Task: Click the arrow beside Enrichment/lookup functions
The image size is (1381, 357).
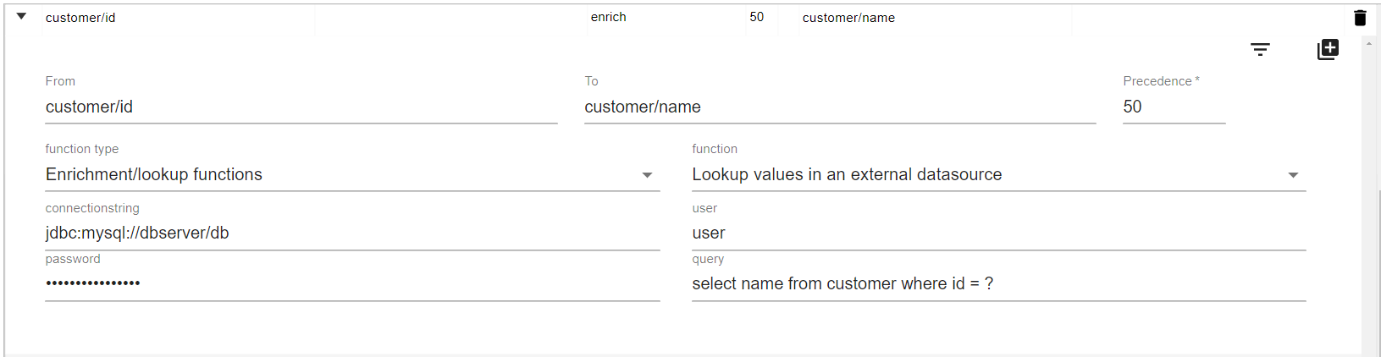Action: pyautogui.click(x=647, y=175)
